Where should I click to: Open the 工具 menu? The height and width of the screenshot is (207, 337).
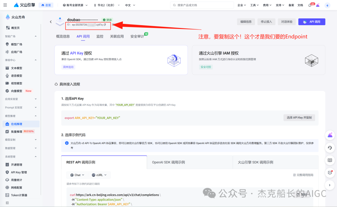[x=254, y=5]
